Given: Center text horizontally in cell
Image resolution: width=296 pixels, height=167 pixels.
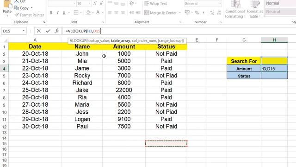Looking at the screenshot, I should (116, 13).
